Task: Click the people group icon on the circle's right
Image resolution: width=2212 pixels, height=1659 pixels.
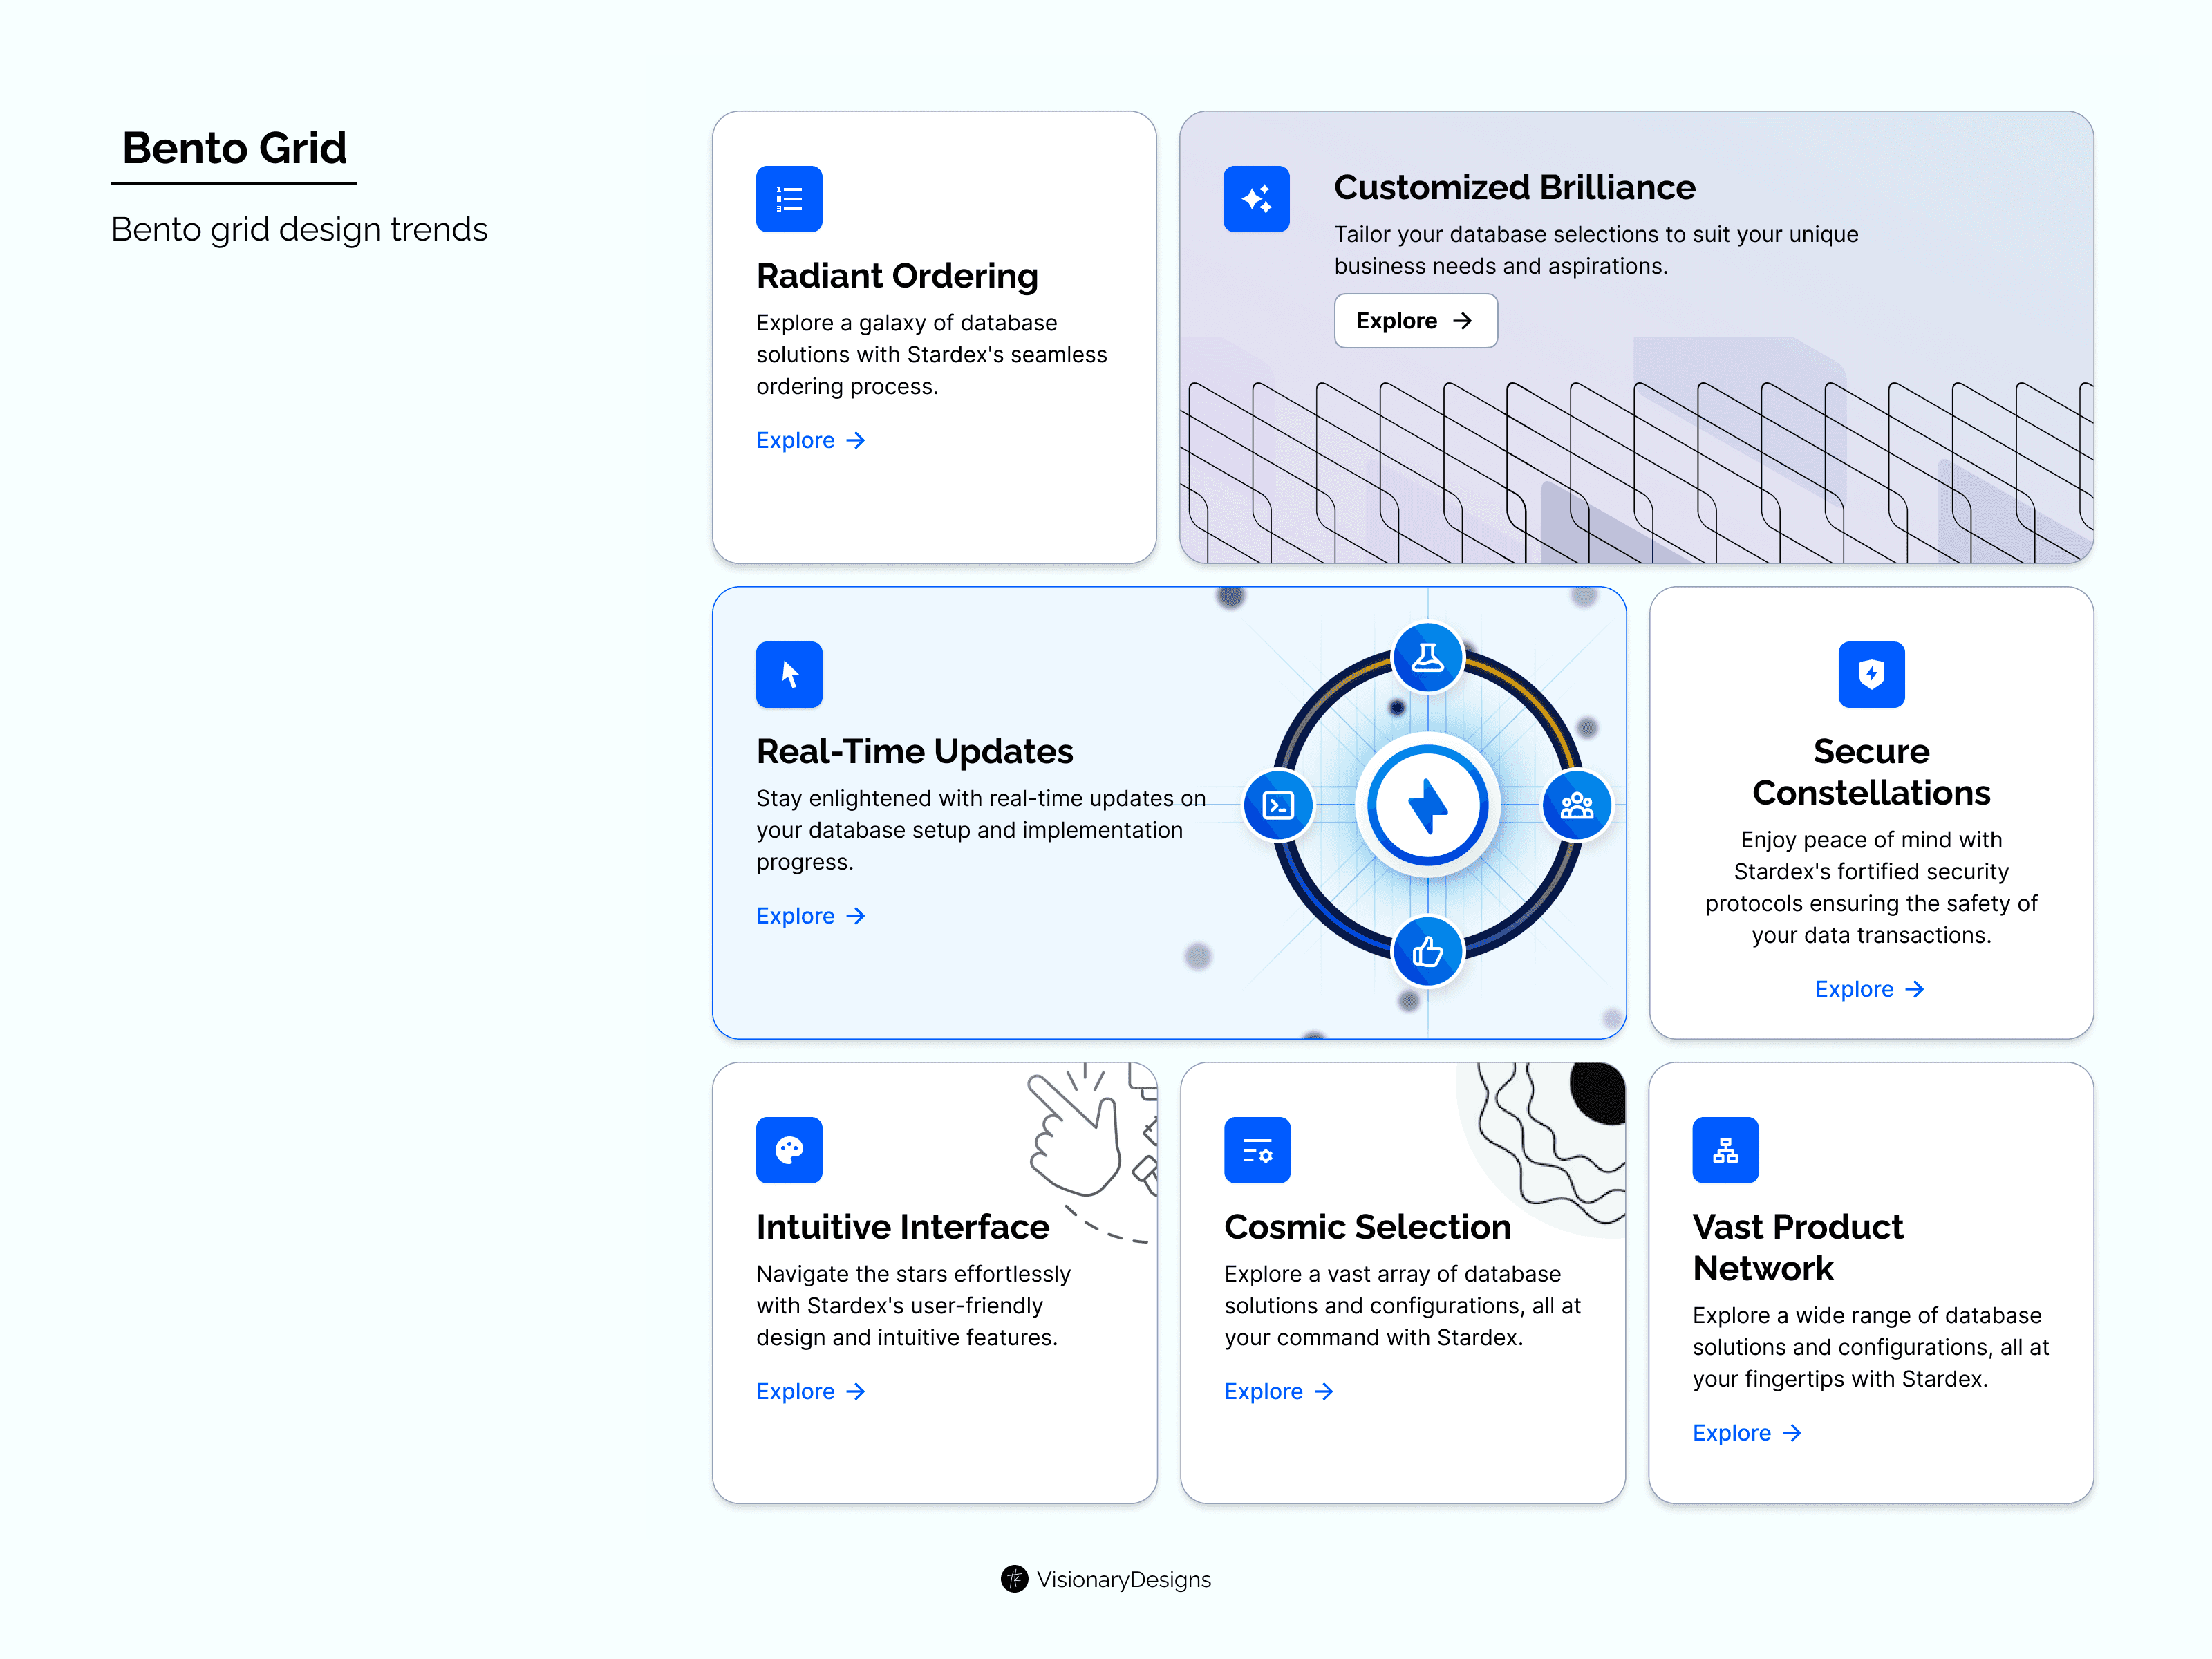Action: tap(1577, 805)
